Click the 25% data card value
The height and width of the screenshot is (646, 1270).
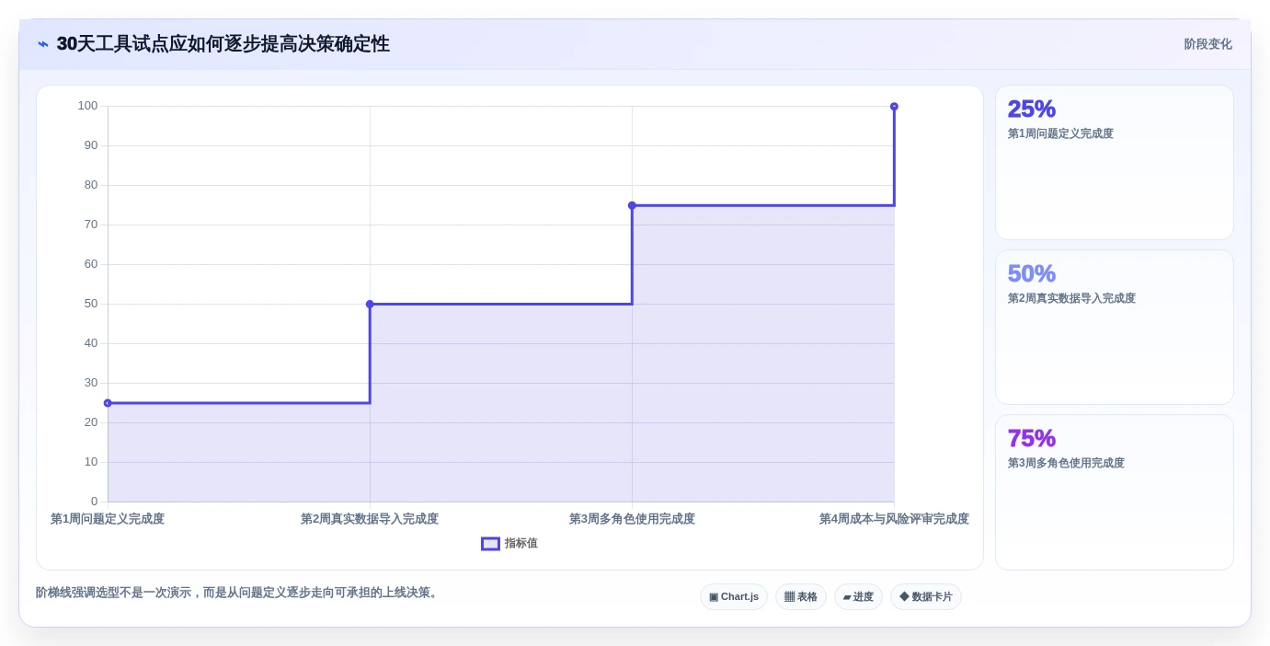(1032, 109)
